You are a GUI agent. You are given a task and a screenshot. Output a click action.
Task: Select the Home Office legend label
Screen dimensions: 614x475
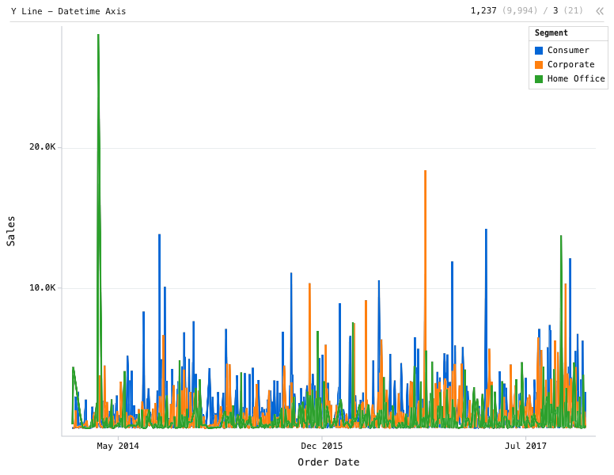coord(576,78)
